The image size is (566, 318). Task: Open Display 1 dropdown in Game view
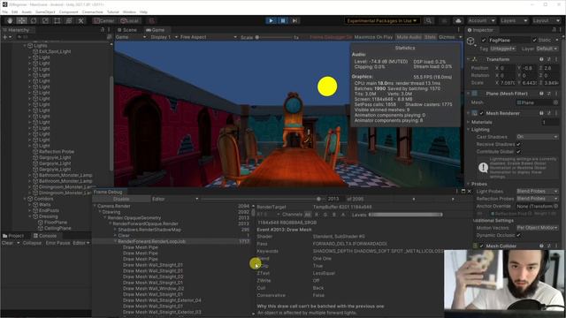point(164,37)
